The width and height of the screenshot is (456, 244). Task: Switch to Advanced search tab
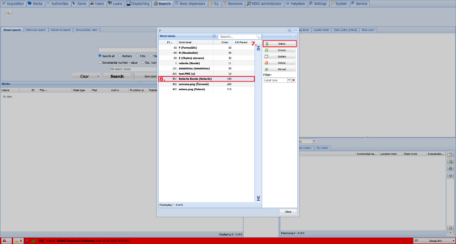pos(36,30)
